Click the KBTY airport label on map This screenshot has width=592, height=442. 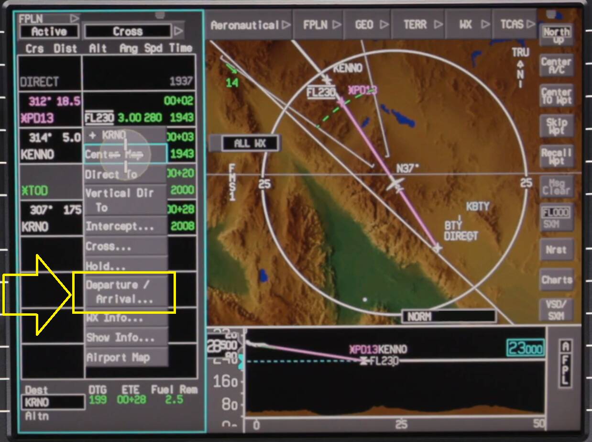(478, 206)
